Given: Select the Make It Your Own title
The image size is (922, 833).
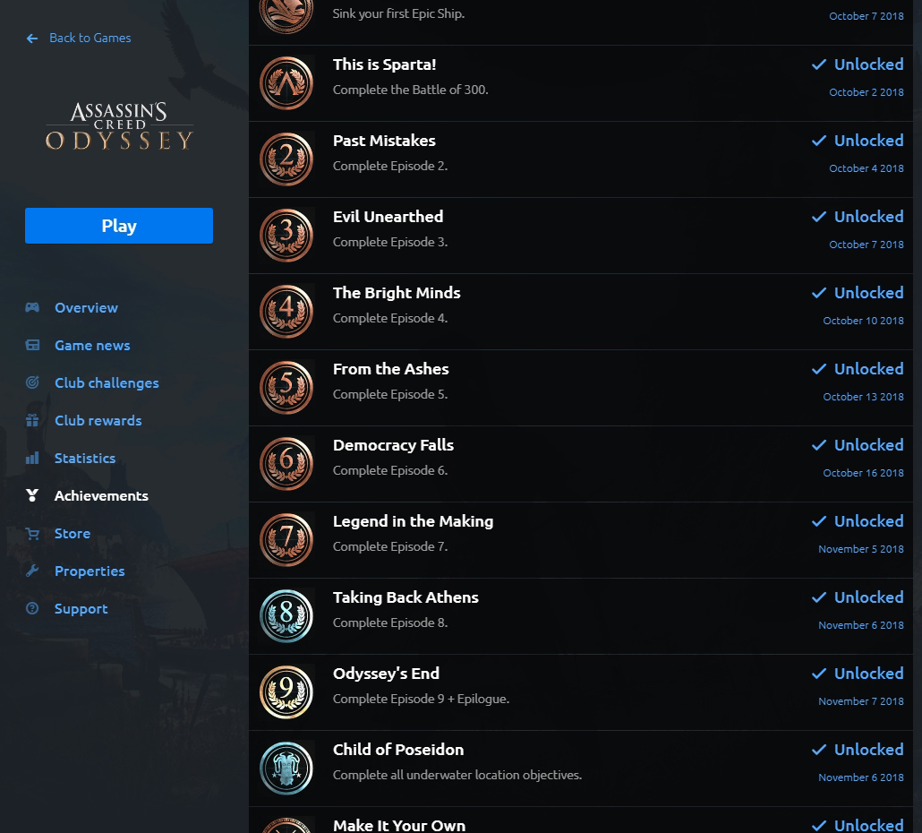Looking at the screenshot, I should pyautogui.click(x=399, y=825).
